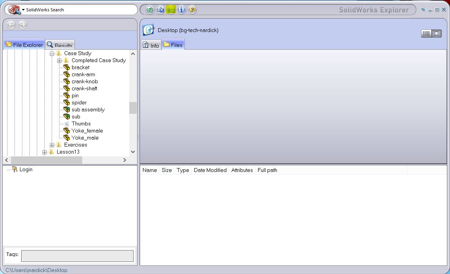Expand the Lesson13 folder
The height and width of the screenshot is (274, 450).
coord(45,152)
